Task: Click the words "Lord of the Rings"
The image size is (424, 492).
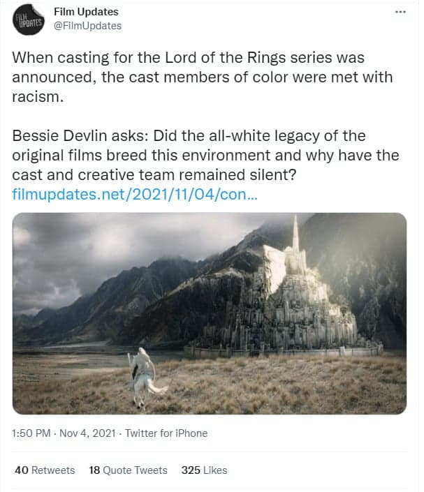Action: point(226,58)
